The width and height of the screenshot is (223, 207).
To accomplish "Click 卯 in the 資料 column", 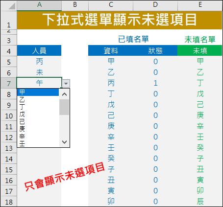I will [111, 201].
